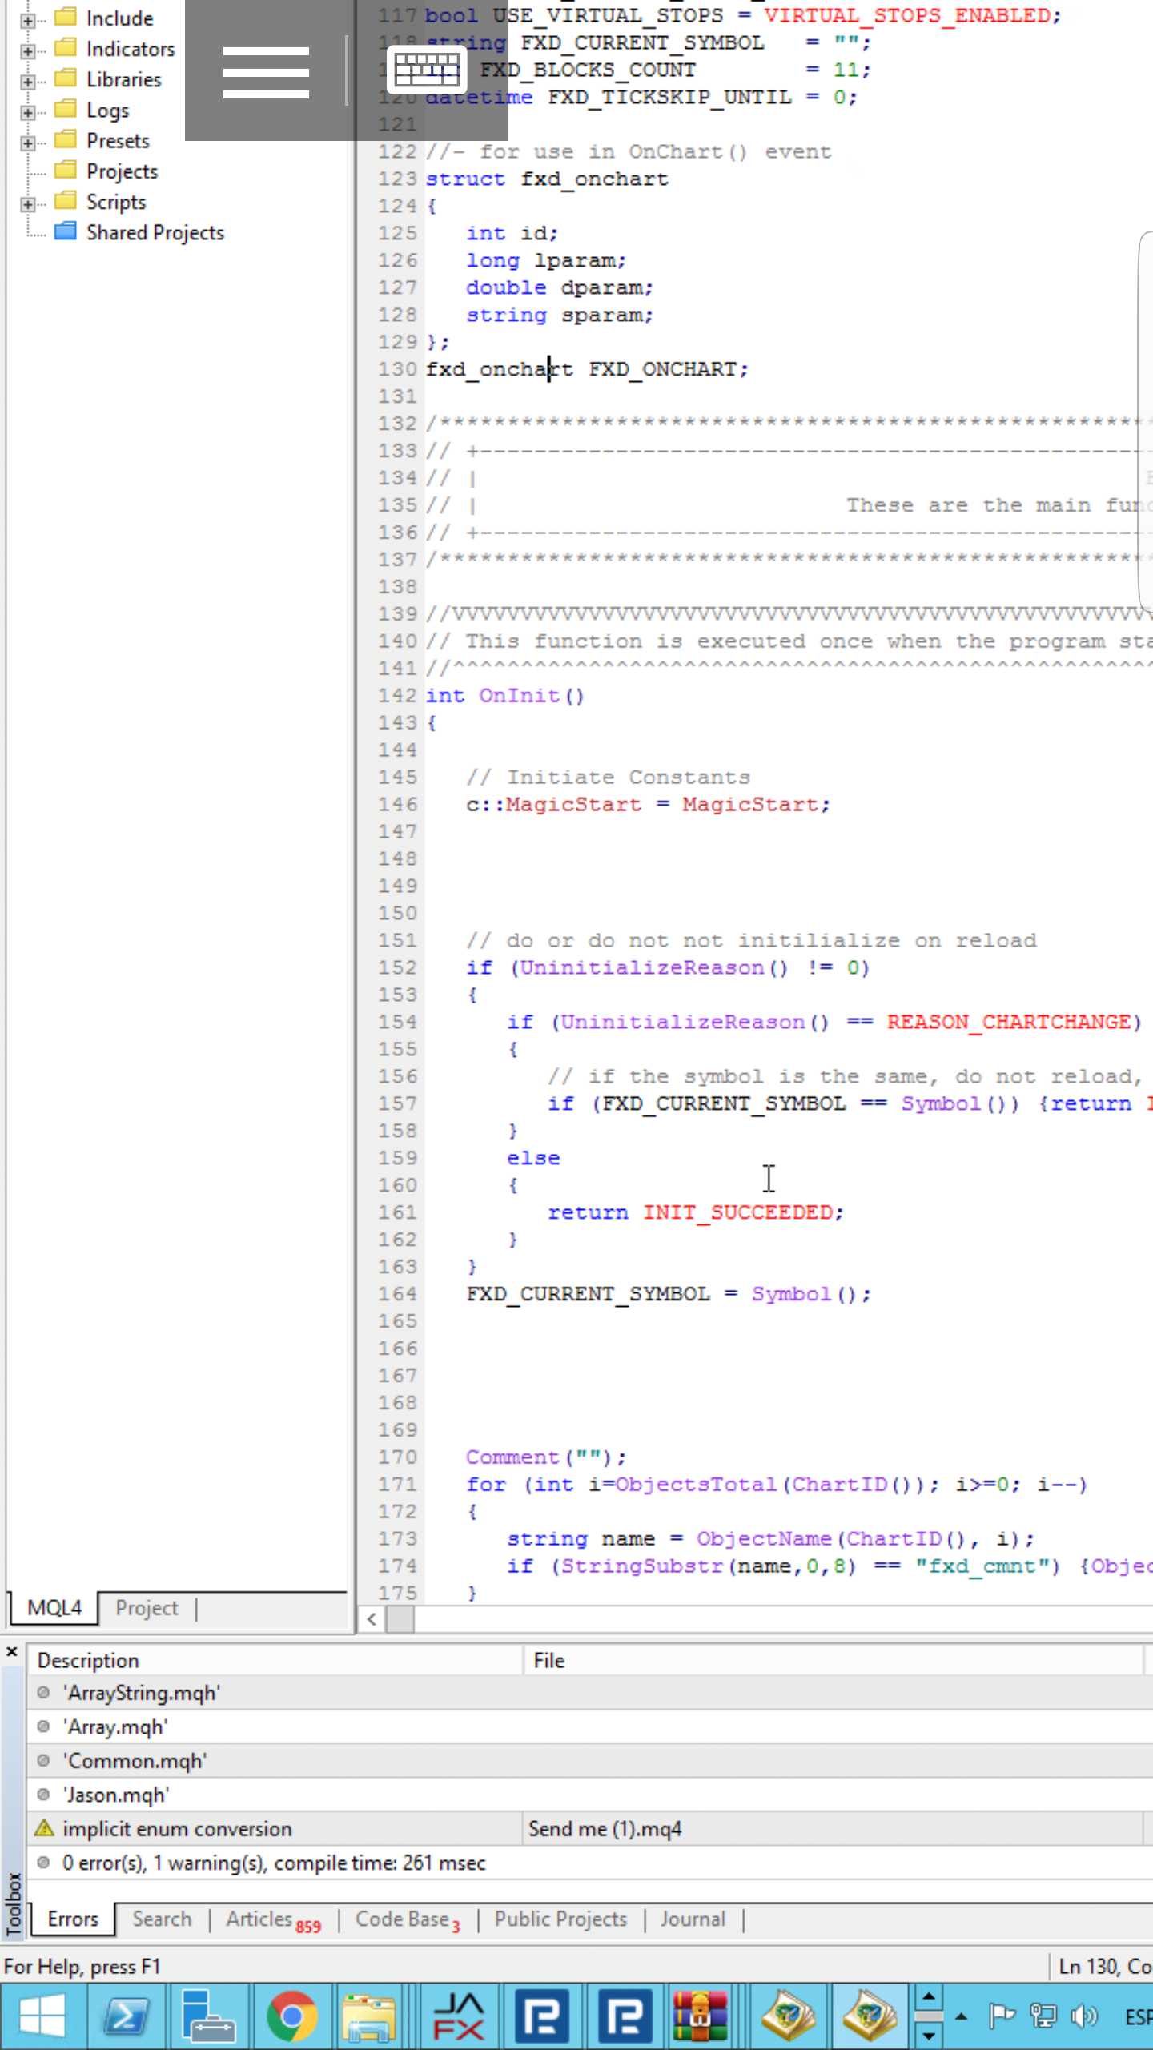
Task: Select the Libraries folder icon
Action: click(65, 78)
